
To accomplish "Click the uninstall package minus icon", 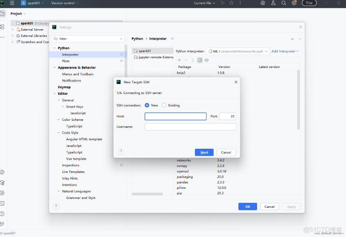I will pos(186,60).
